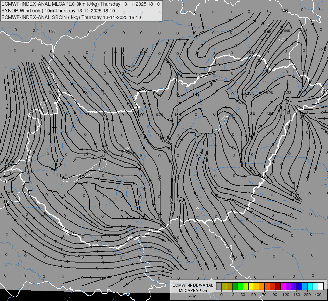The width and height of the screenshot is (328, 301).
Task: Click the J/kg unit label
Action: (x=193, y=296)
